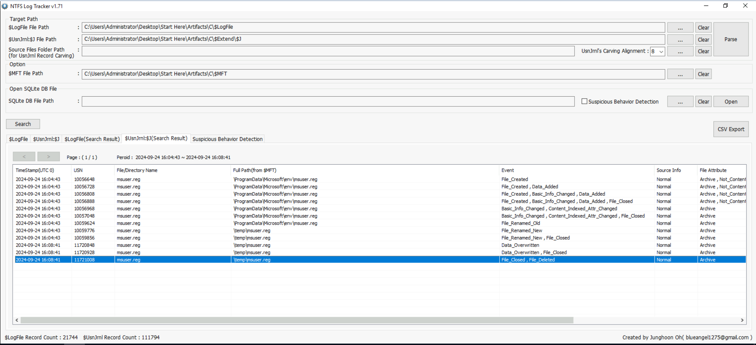Browse for the $MFT file path
Viewport: 756px width, 345px height.
point(680,74)
